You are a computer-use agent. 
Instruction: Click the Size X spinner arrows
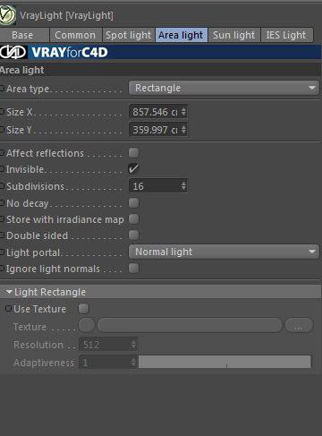click(x=183, y=112)
